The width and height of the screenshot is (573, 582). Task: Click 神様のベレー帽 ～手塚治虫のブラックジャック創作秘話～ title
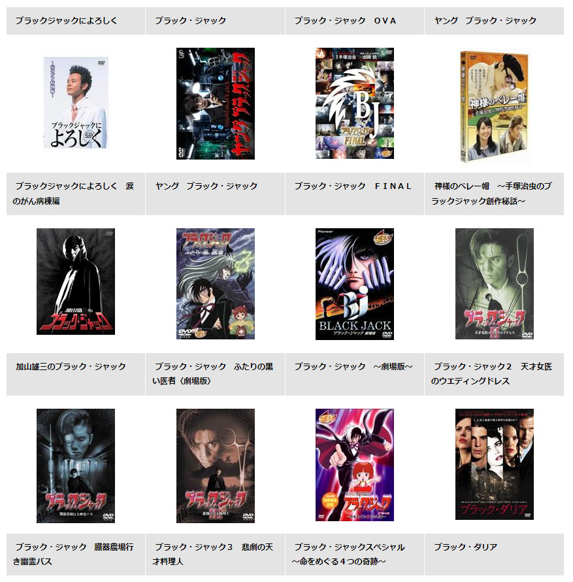(491, 194)
